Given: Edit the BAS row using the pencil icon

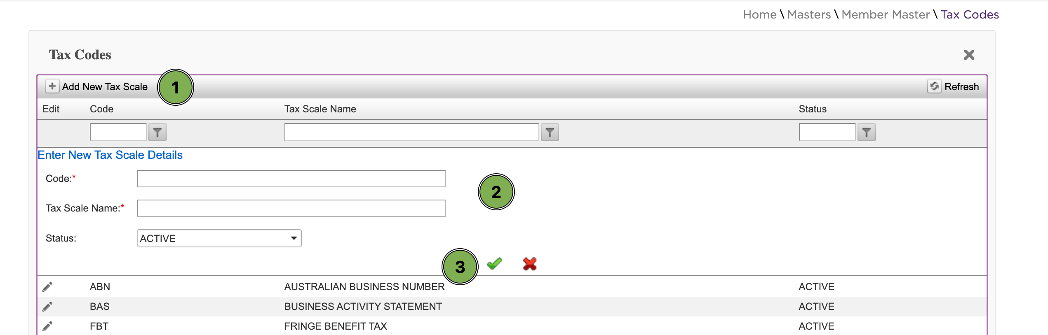Looking at the screenshot, I should (x=47, y=307).
